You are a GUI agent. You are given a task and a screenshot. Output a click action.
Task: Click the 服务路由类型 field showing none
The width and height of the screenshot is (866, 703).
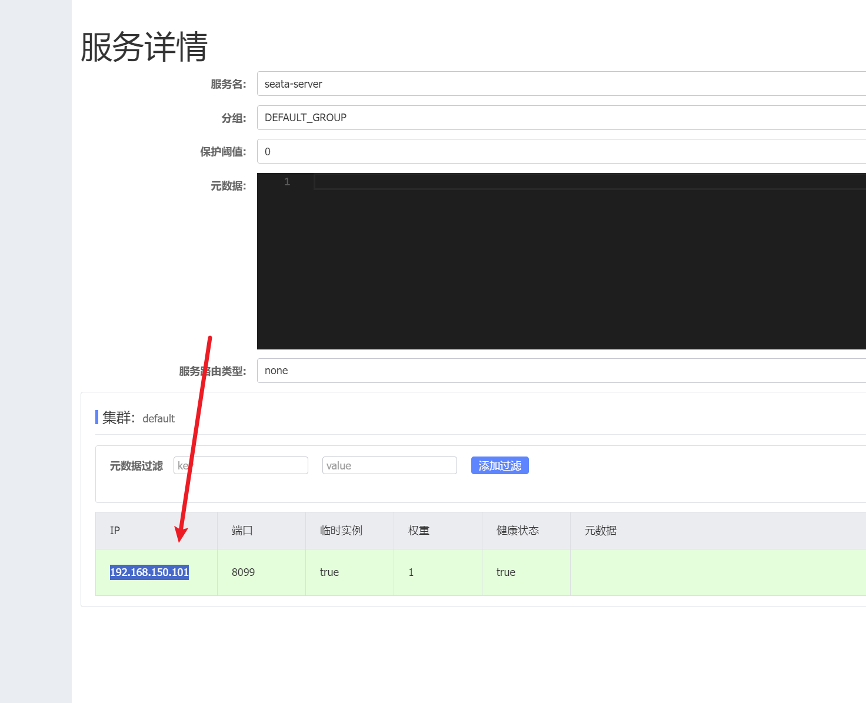pyautogui.click(x=559, y=371)
